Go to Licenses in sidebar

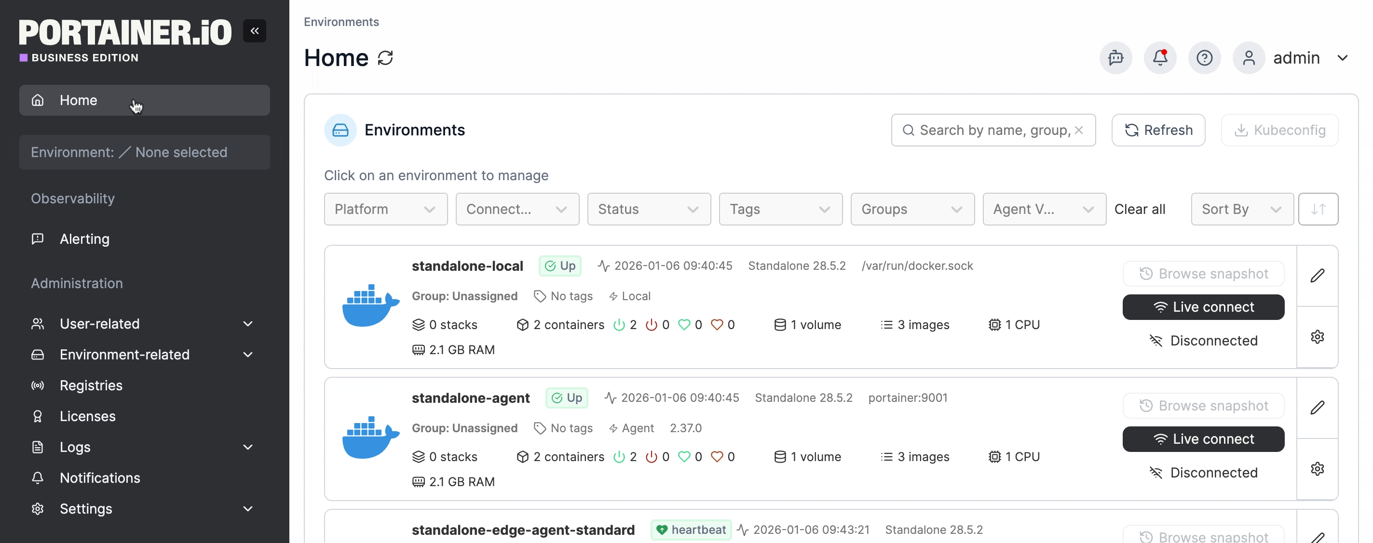[87, 416]
